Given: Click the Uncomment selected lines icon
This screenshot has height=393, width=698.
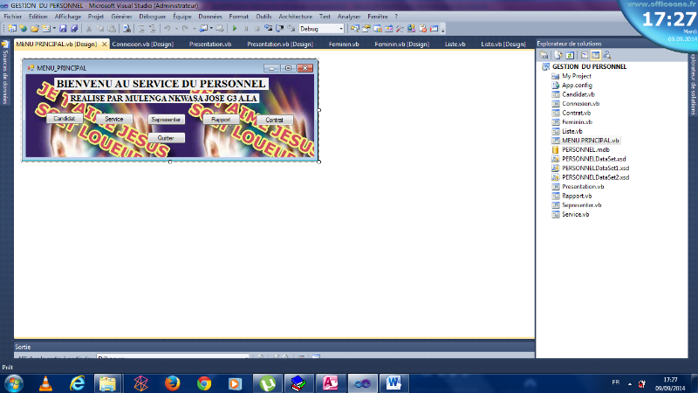Looking at the screenshot, I should (x=152, y=29).
